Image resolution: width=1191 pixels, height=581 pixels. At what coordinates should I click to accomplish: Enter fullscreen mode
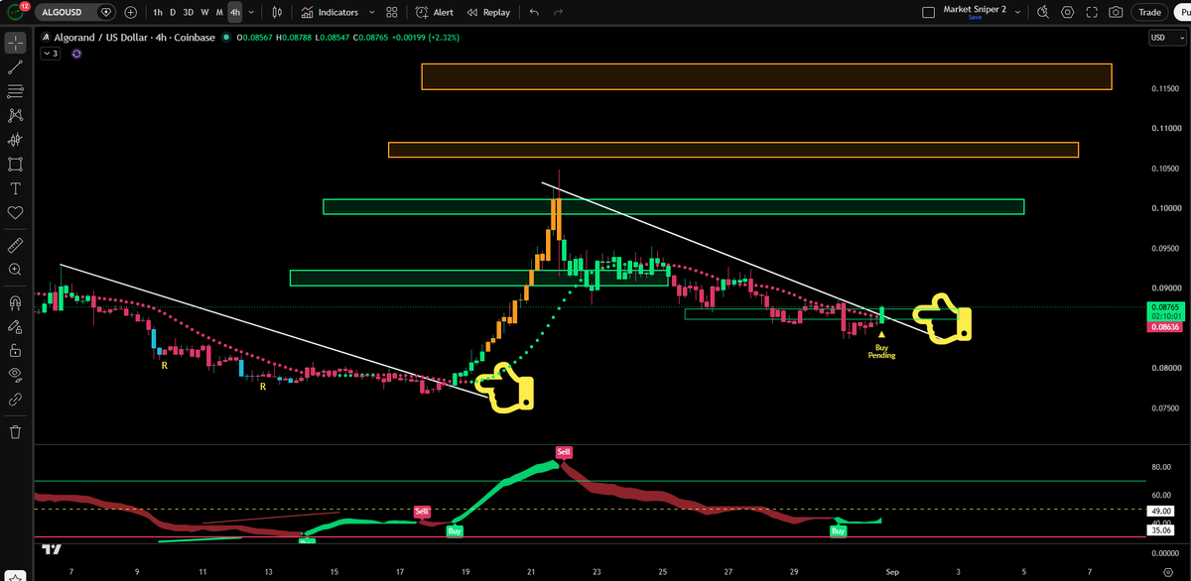click(x=1092, y=12)
